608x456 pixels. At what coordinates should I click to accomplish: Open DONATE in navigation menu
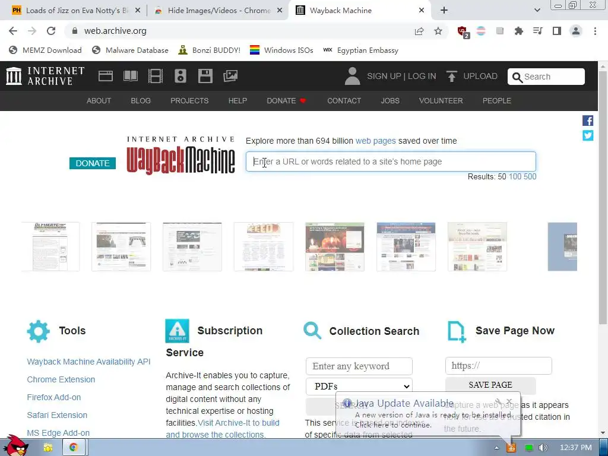tap(286, 101)
